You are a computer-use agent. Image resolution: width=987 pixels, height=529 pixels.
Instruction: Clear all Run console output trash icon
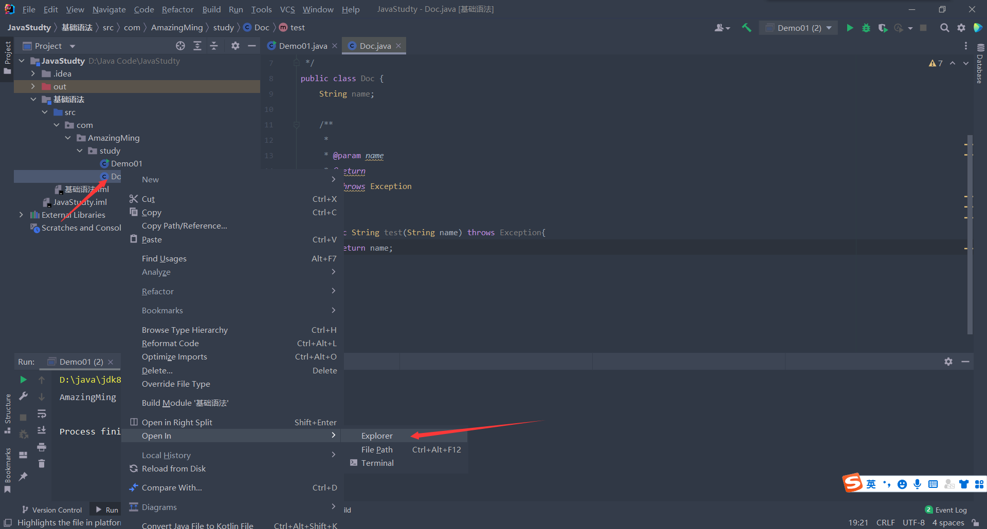point(42,463)
